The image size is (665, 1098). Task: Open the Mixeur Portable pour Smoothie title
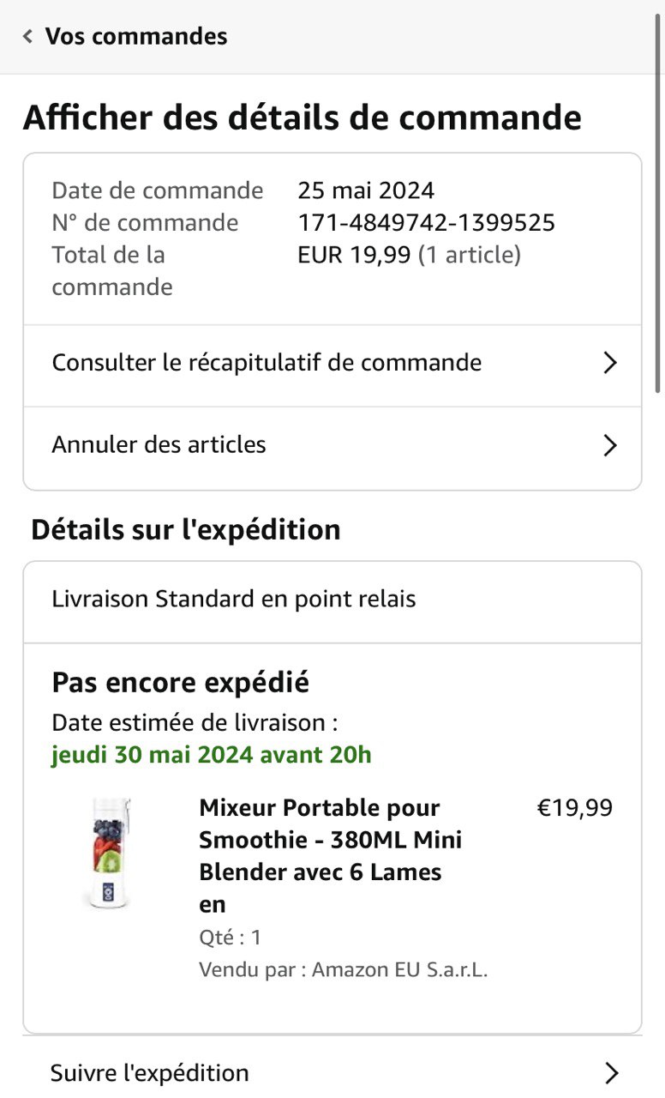(x=330, y=855)
